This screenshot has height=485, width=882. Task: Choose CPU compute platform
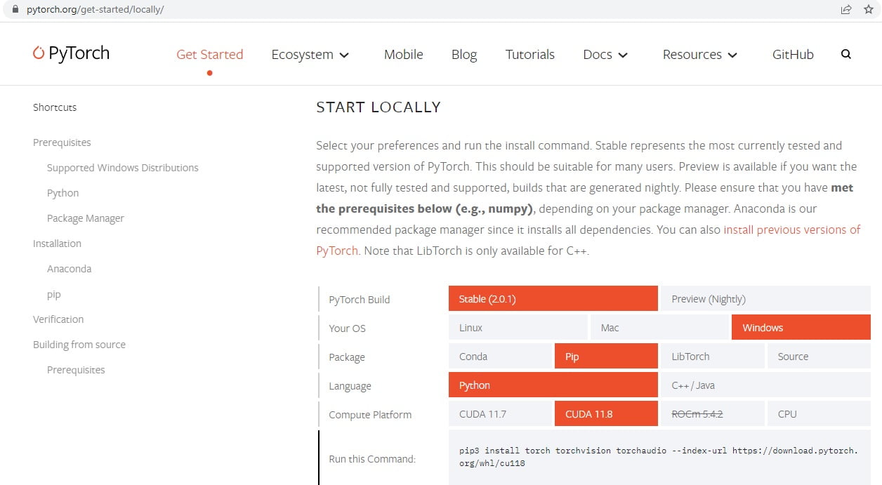point(819,413)
